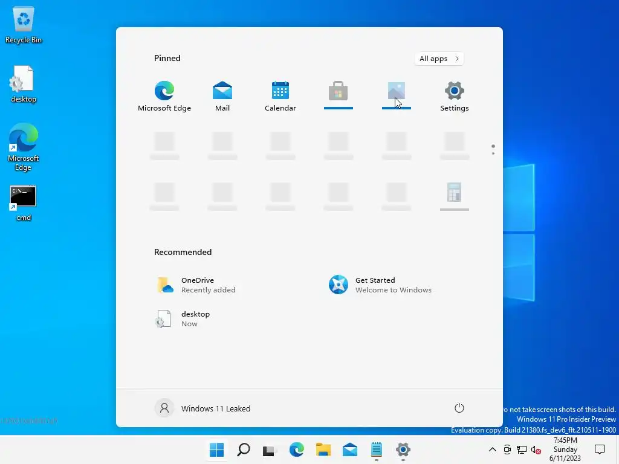The width and height of the screenshot is (619, 464).
Task: Open the clock showing 7:45 PM
Action: (x=565, y=449)
